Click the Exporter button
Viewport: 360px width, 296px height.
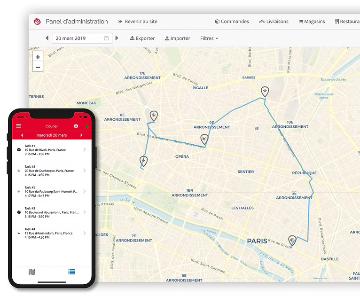142,38
